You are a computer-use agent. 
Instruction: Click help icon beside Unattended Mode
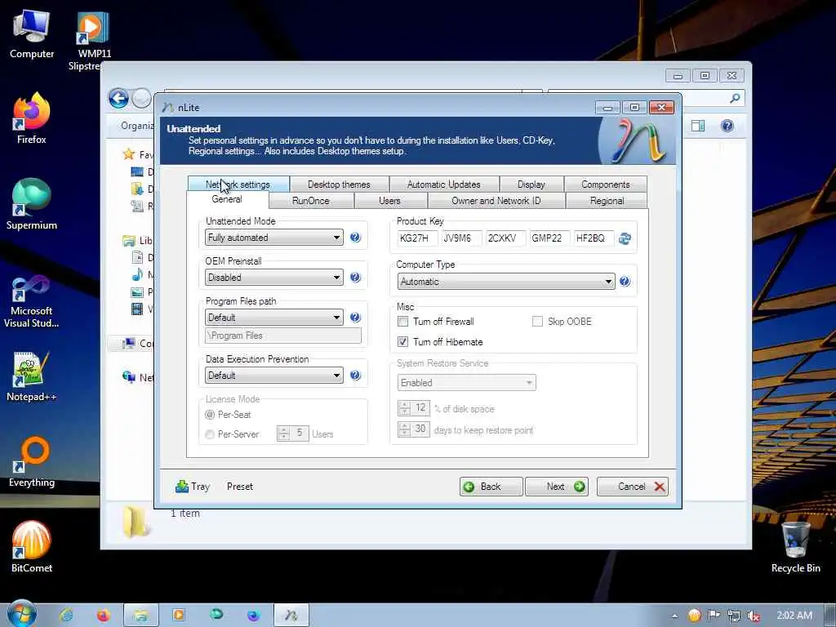(x=355, y=238)
